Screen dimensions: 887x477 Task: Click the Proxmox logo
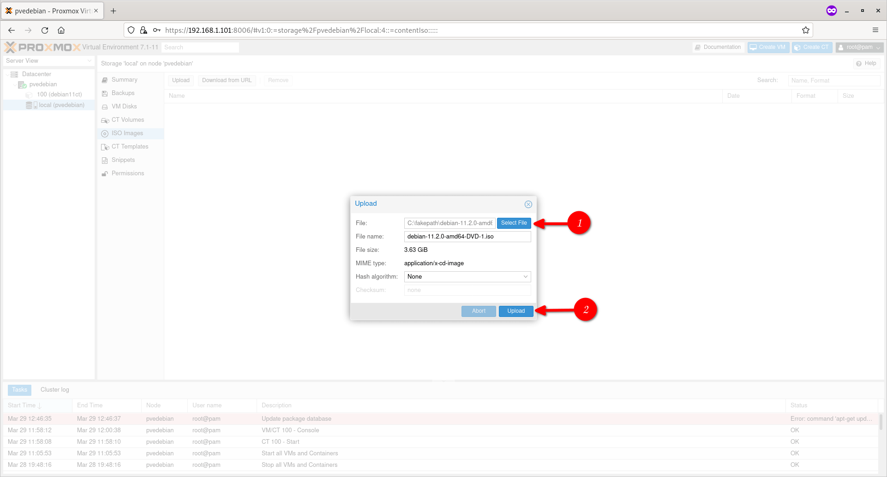click(42, 47)
